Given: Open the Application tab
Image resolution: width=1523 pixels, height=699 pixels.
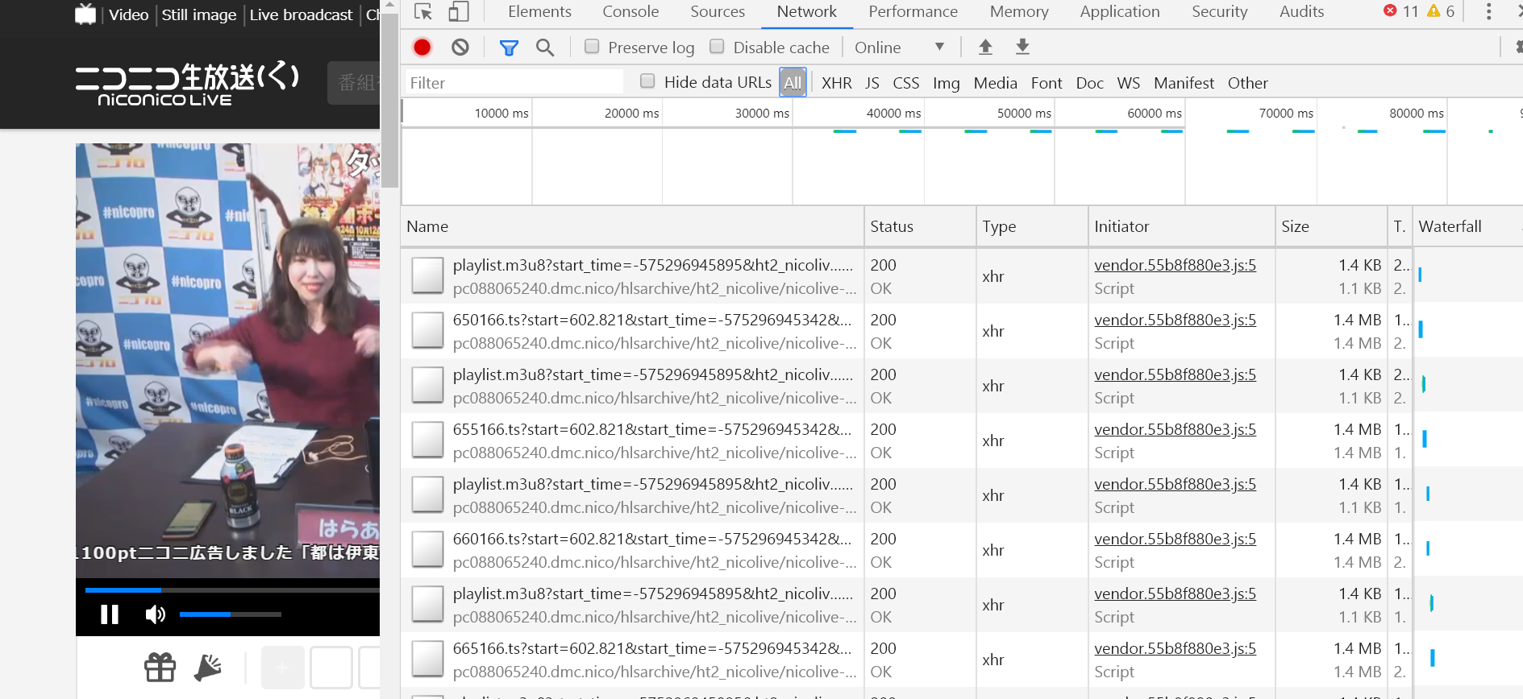Looking at the screenshot, I should tap(1120, 12).
